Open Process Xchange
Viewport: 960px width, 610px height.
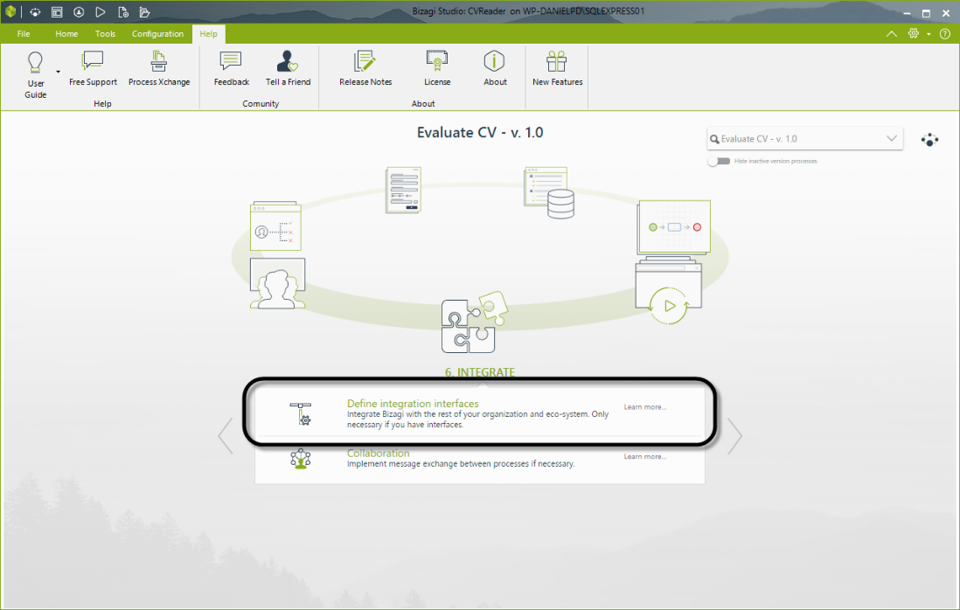click(x=159, y=68)
